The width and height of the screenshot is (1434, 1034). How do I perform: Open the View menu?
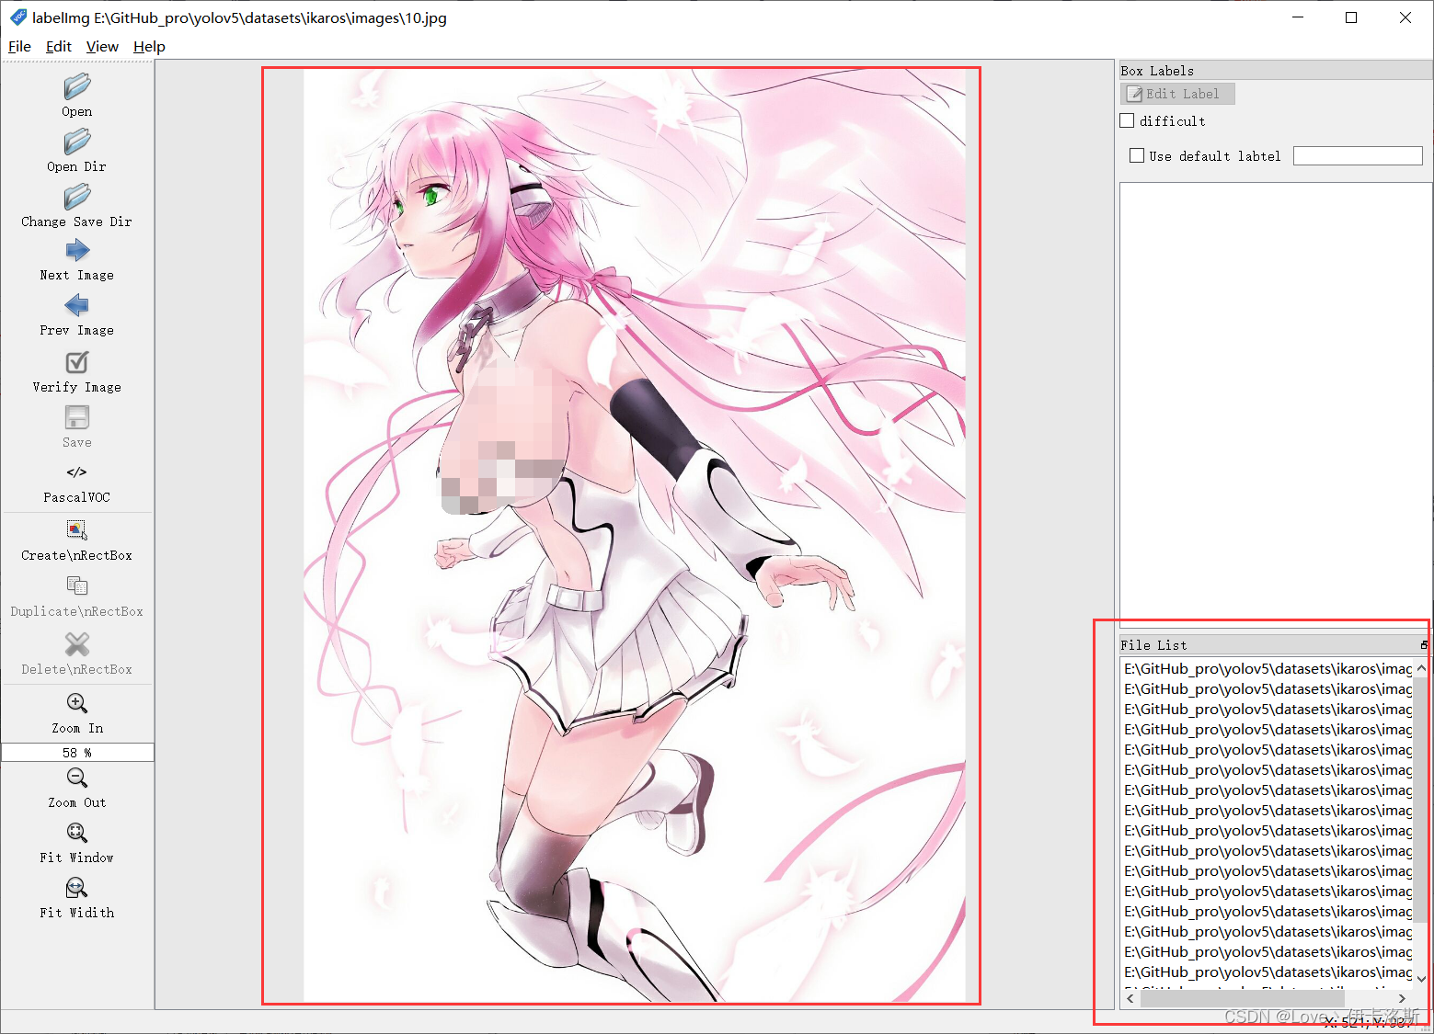tap(102, 47)
